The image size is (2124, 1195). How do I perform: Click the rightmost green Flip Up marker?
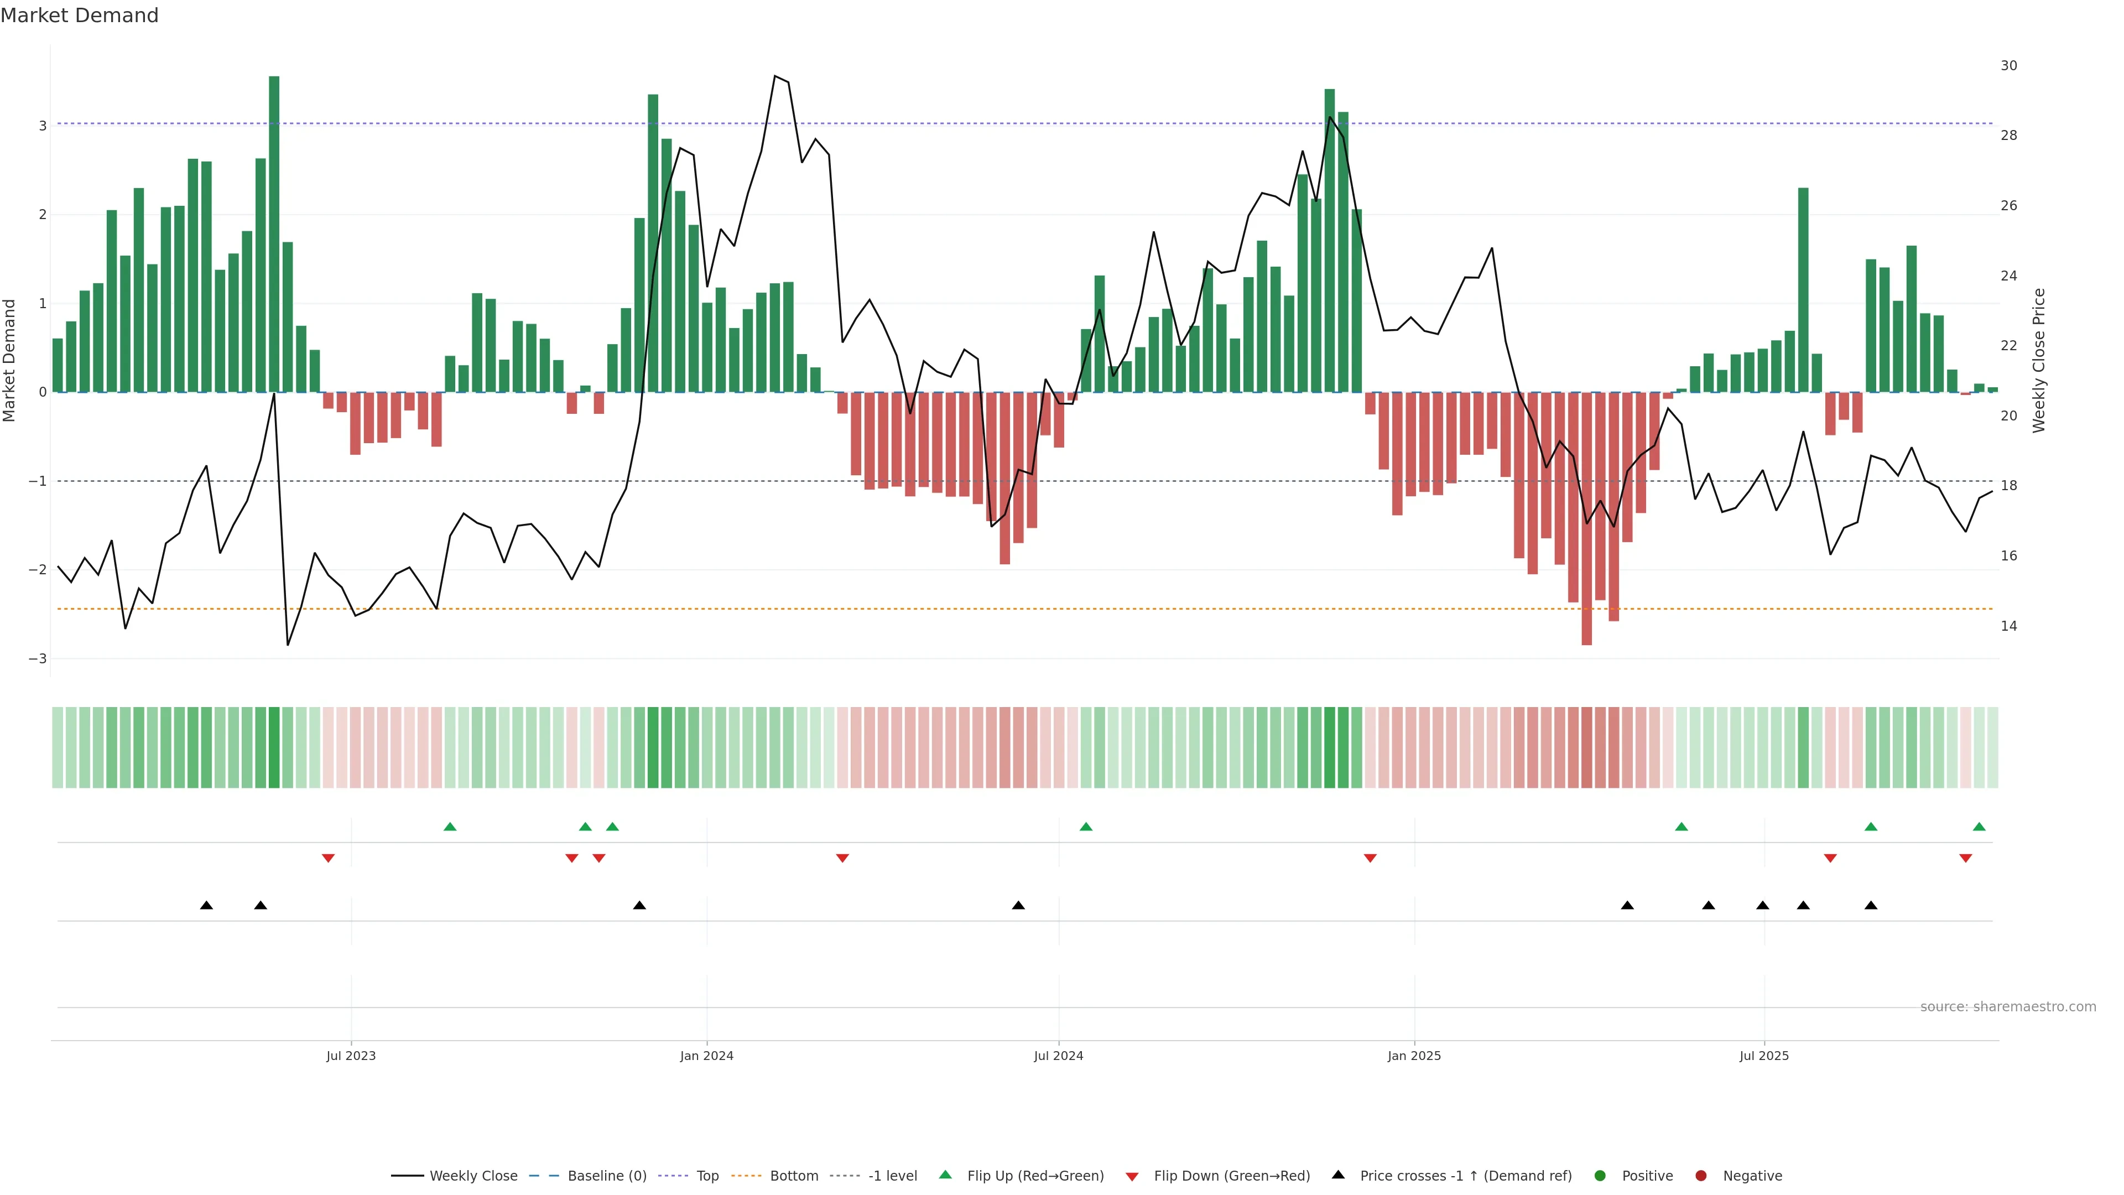(x=1979, y=827)
